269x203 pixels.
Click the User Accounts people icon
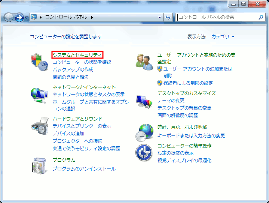tap(144, 62)
